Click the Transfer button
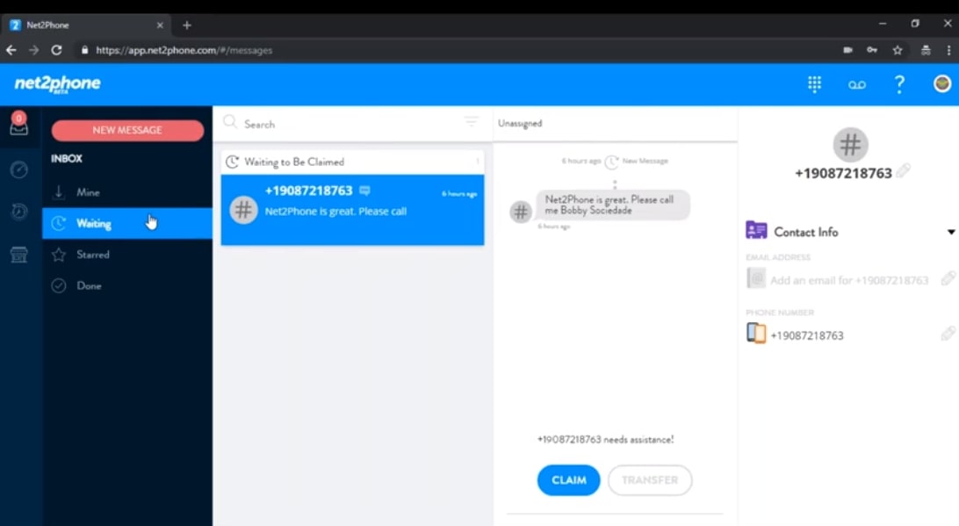 pos(650,480)
